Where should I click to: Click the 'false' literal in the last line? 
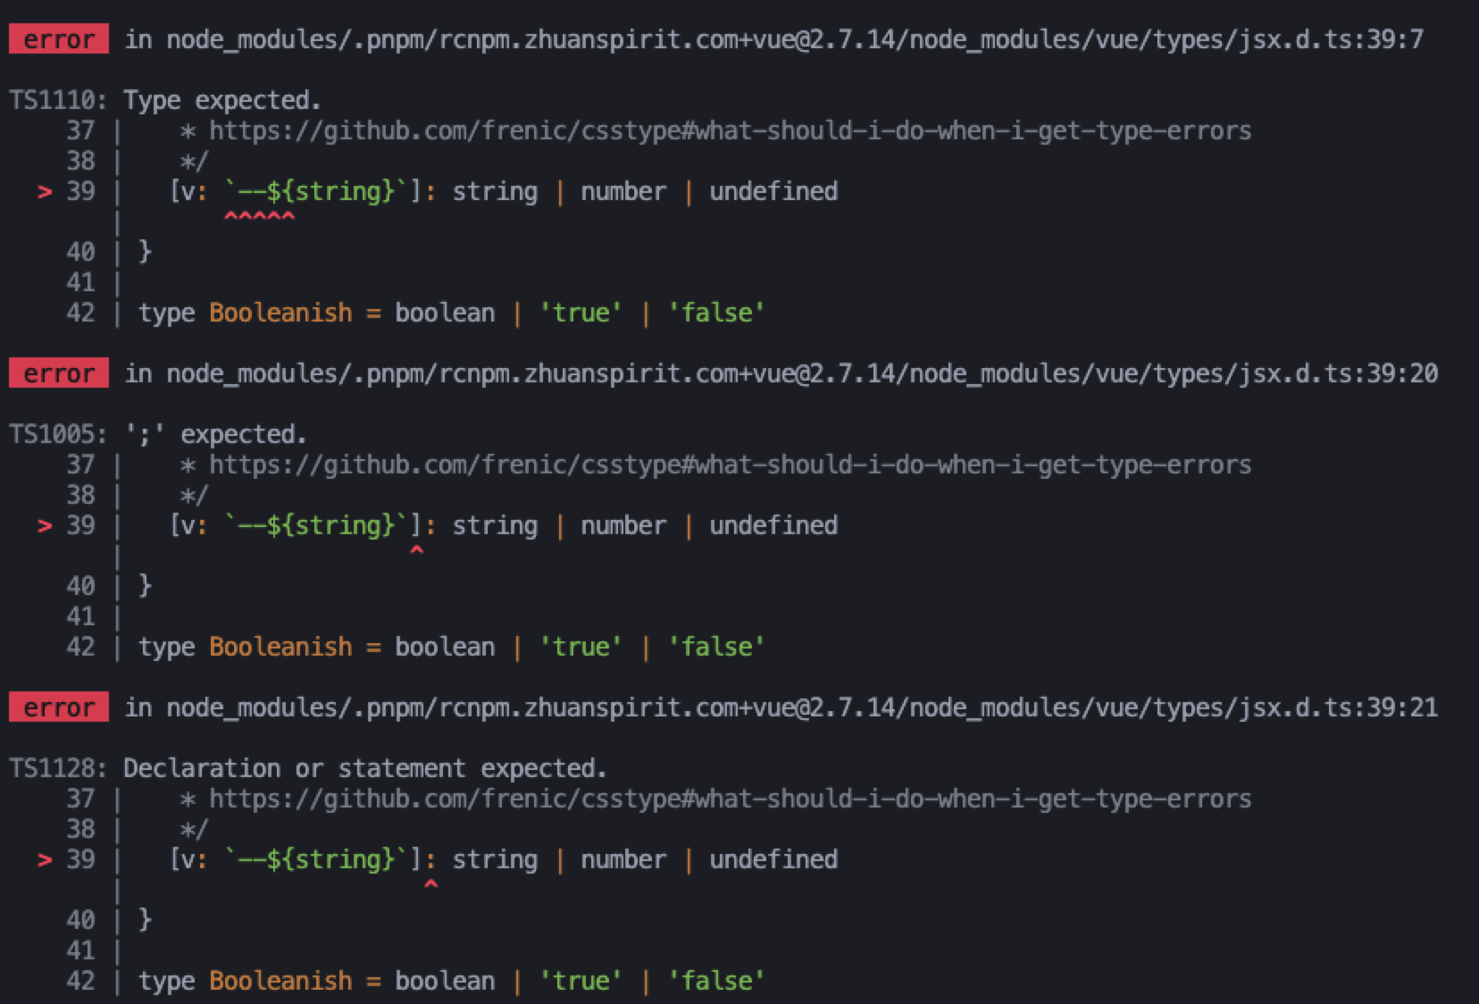716,981
